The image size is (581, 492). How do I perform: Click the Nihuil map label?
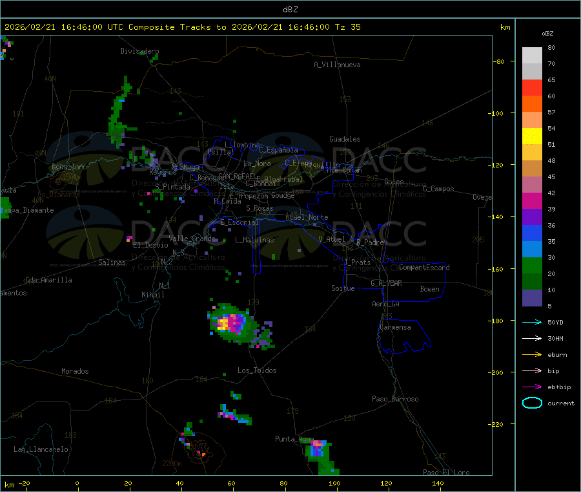[x=152, y=295]
